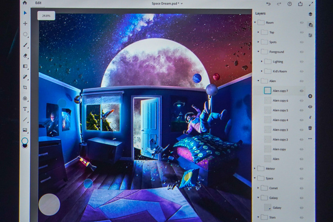Screen dimensions: 333x222
Task: Expand the Meteor group
Action: [255, 168]
